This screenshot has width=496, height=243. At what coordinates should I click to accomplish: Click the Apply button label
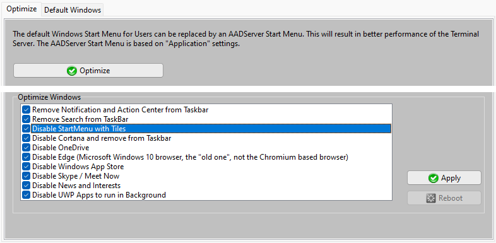point(451,178)
